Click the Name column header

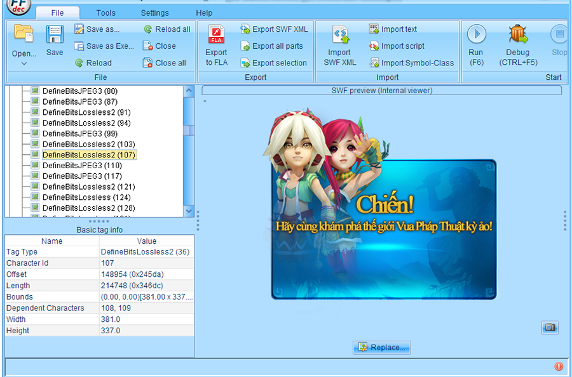(52, 241)
